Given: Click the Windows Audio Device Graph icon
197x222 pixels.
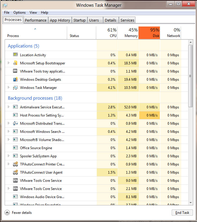Looking at the screenshot, I should tap(15, 197).
